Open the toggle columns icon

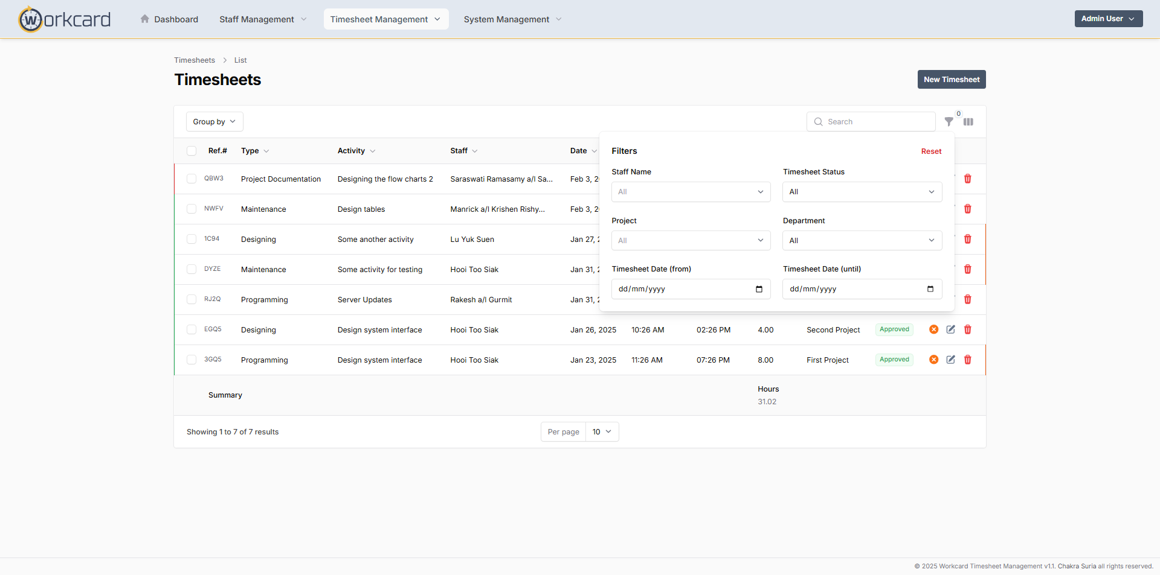click(x=968, y=122)
